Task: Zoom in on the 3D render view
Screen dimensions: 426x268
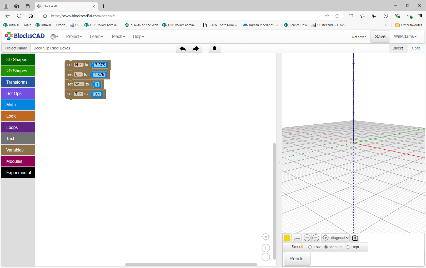Action: (307, 238)
